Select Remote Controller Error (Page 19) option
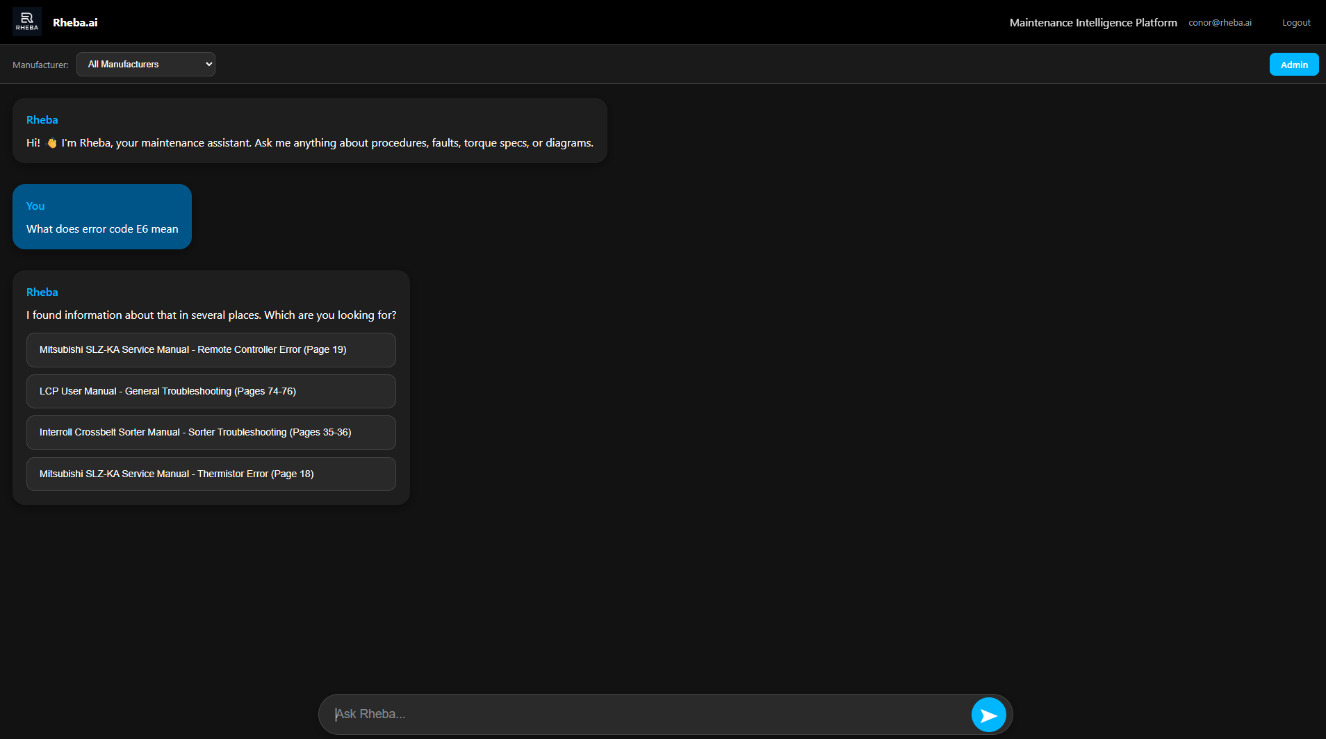The height and width of the screenshot is (739, 1326). 211,350
